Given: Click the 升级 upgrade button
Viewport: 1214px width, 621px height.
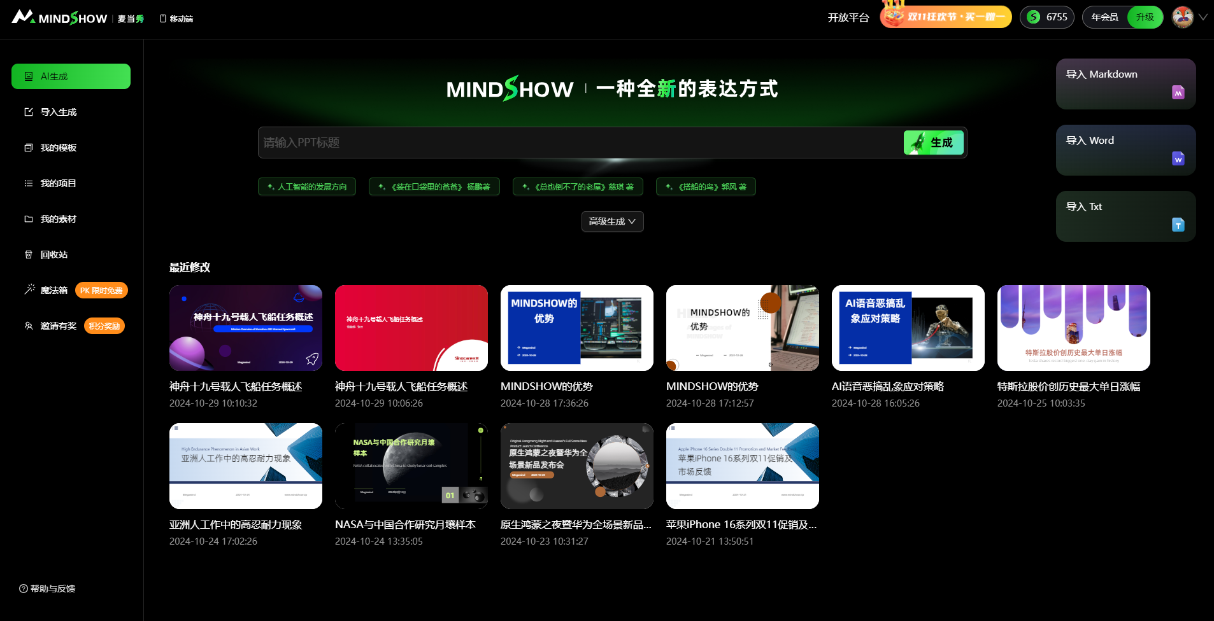Looking at the screenshot, I should 1145,17.
